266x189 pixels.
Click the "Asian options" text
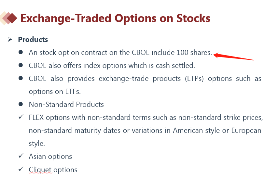pos(50,156)
